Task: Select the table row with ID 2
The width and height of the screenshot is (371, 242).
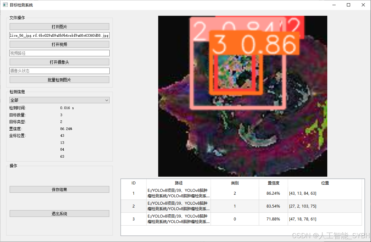Action: [241, 206]
